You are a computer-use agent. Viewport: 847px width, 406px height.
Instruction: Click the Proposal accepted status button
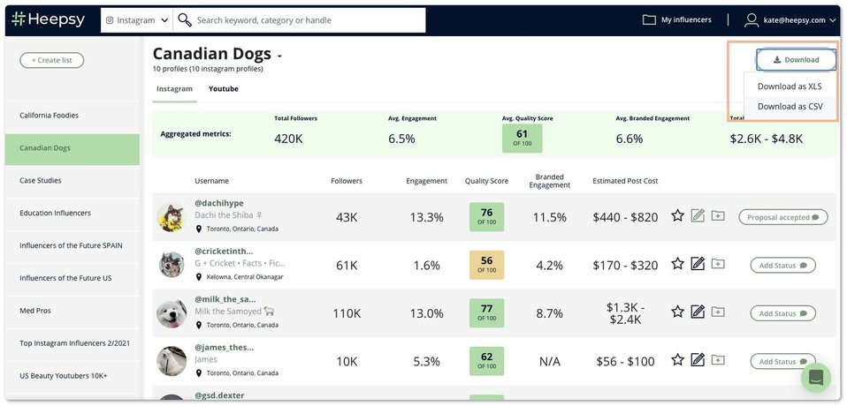782,217
